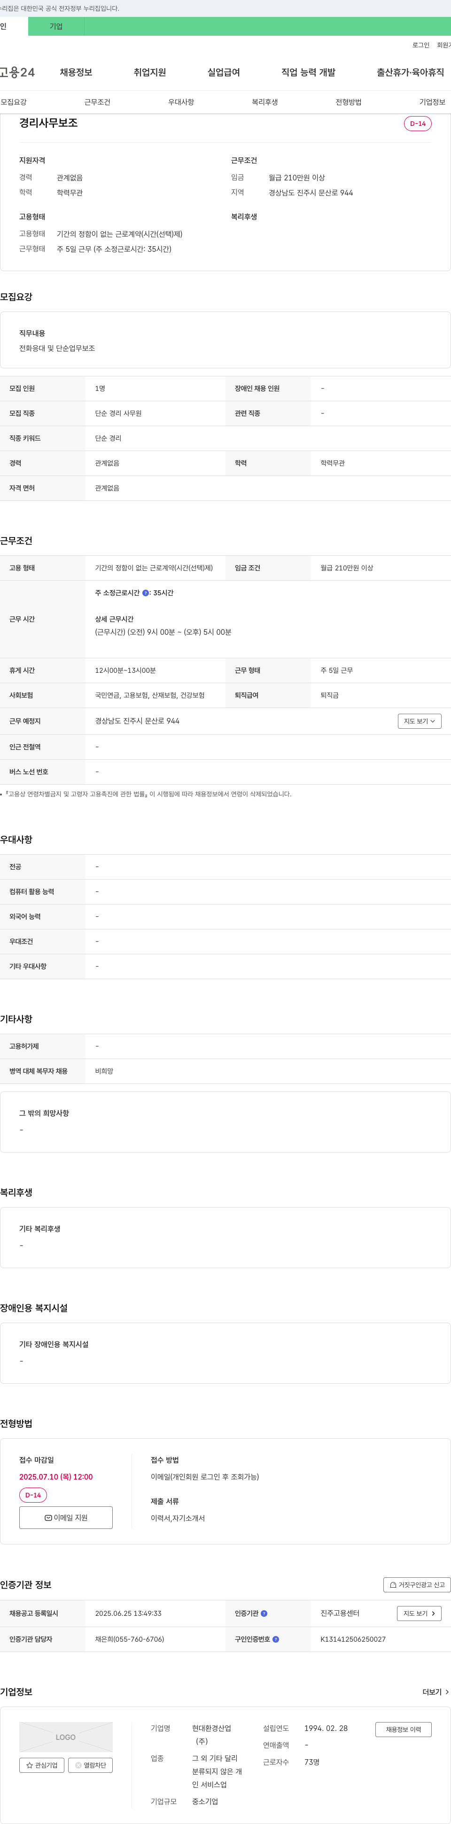Open the 직업 능력 개발 menu
The height and width of the screenshot is (1824, 451).
(308, 72)
